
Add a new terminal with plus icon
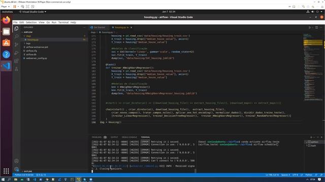click(311, 137)
